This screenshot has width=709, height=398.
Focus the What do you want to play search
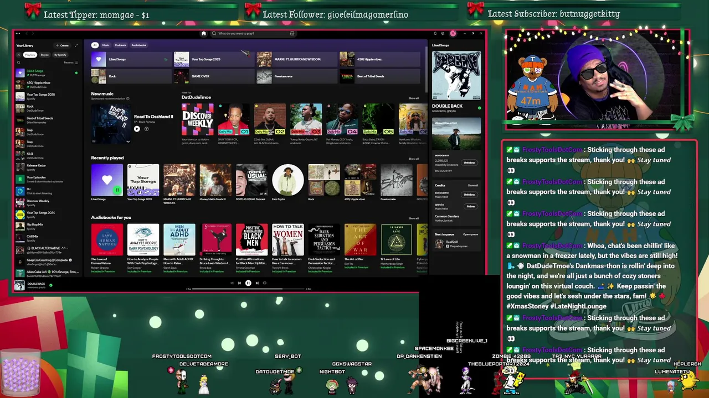[x=252, y=34]
